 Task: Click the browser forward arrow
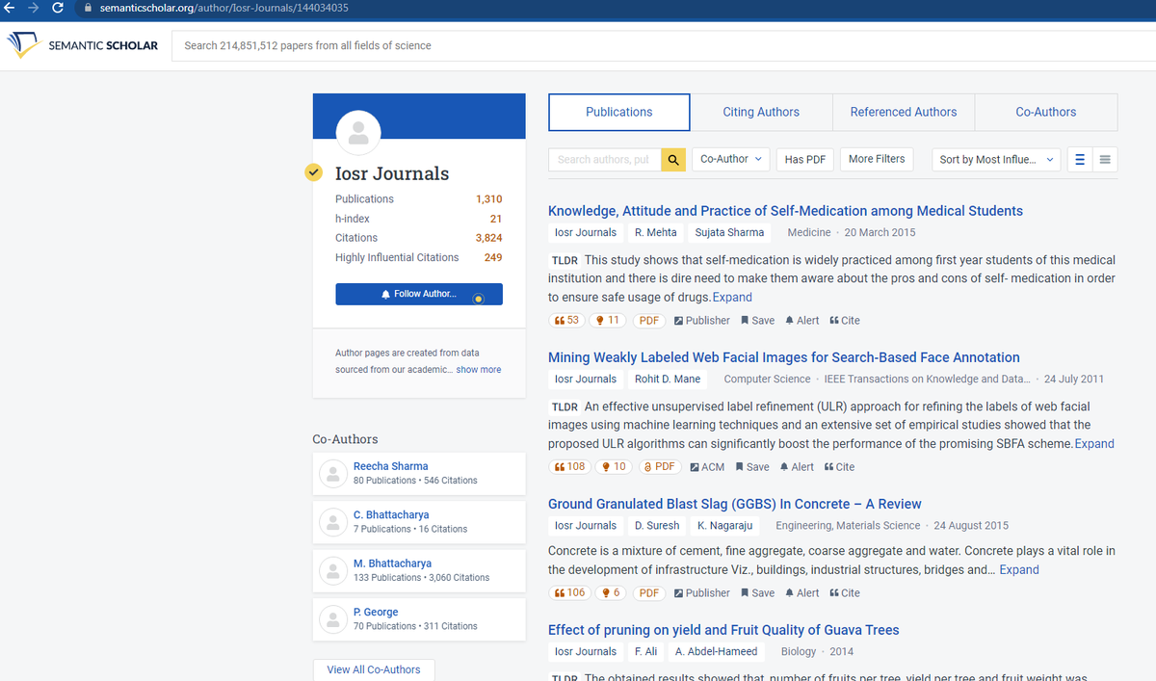[x=34, y=8]
